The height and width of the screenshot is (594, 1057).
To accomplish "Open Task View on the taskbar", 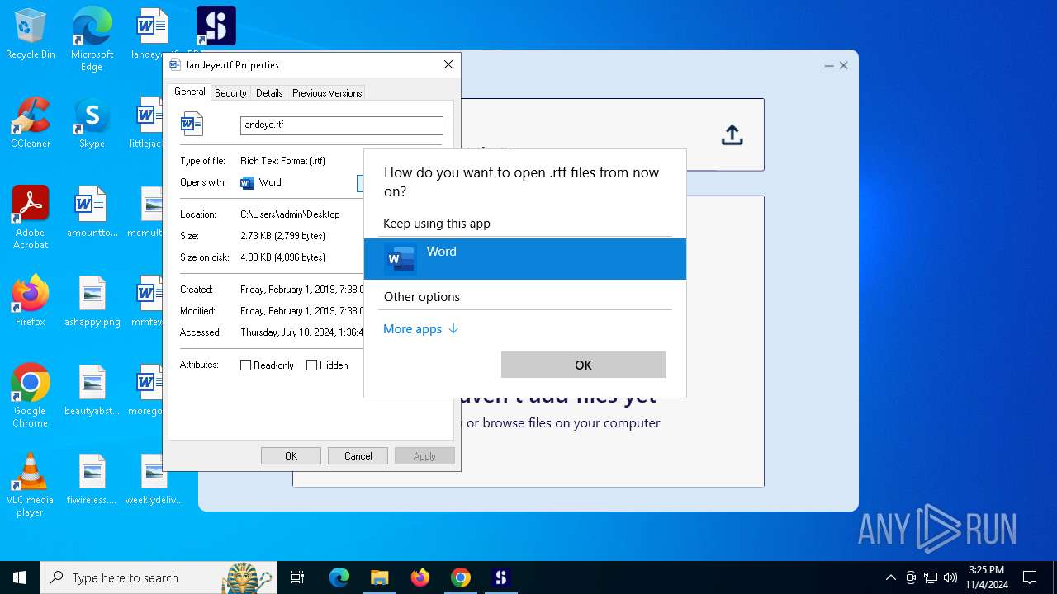I will point(297,578).
